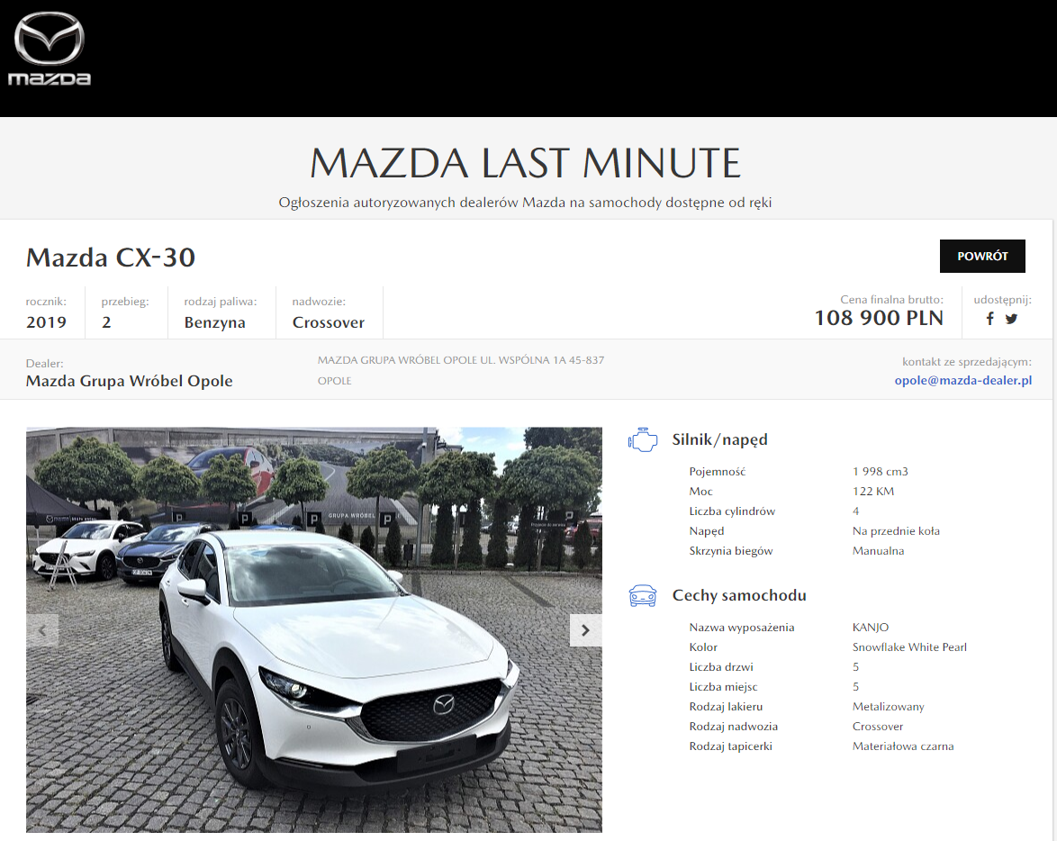This screenshot has height=841, width=1057.
Task: Click the Silnik/napęd section heading
Action: [719, 439]
